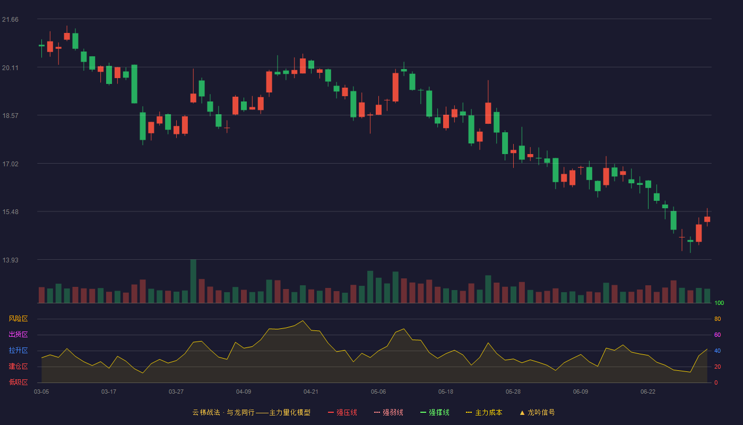Click the 03-05 date label

click(41, 392)
